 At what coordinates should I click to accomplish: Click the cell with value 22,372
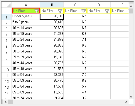coord(52,76)
